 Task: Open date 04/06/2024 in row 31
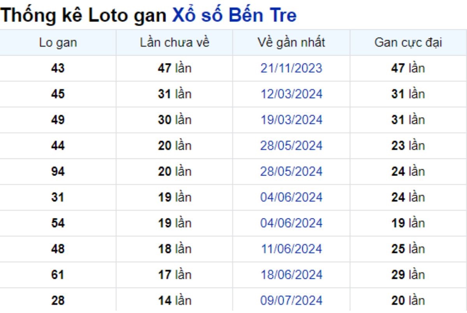(291, 197)
